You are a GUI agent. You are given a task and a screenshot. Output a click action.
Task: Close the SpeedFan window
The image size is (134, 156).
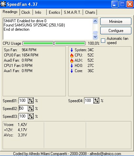[130, 4]
